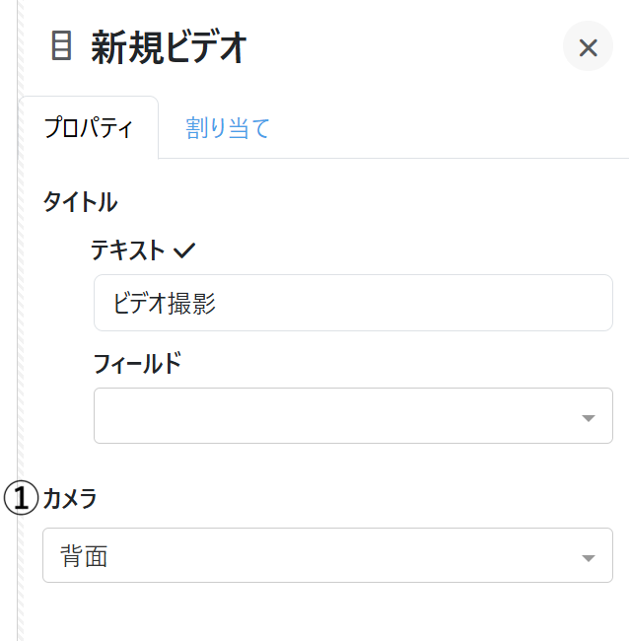Open the プロパティ tab
This screenshot has height=641, width=629.
click(89, 128)
